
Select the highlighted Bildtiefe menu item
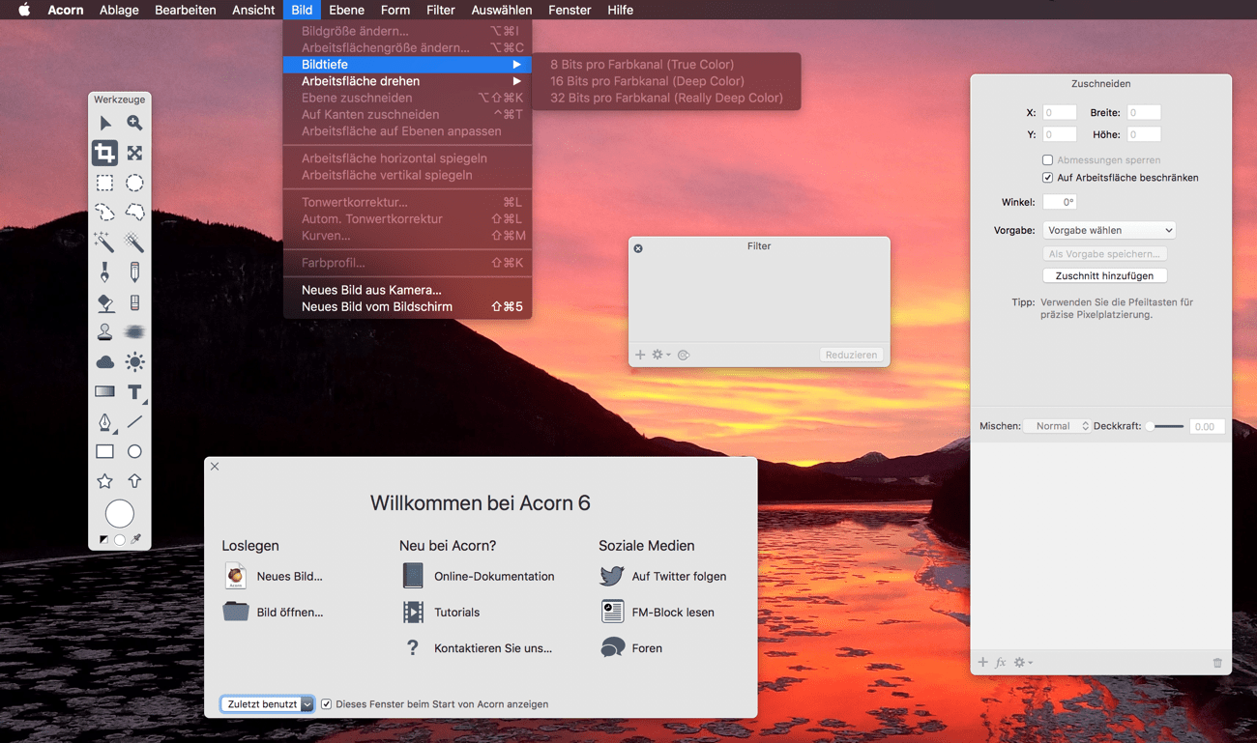click(407, 65)
